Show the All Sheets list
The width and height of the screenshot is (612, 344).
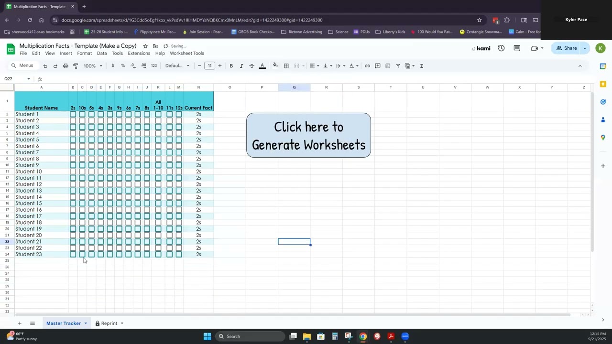(33, 323)
